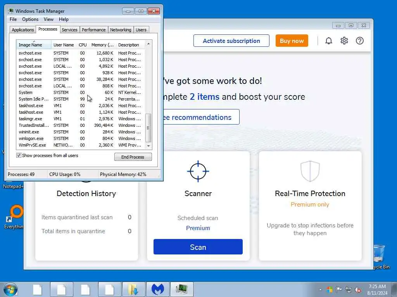Screen dimensions: 397x297
Task: Switch to the Performance tab
Action: click(x=93, y=30)
